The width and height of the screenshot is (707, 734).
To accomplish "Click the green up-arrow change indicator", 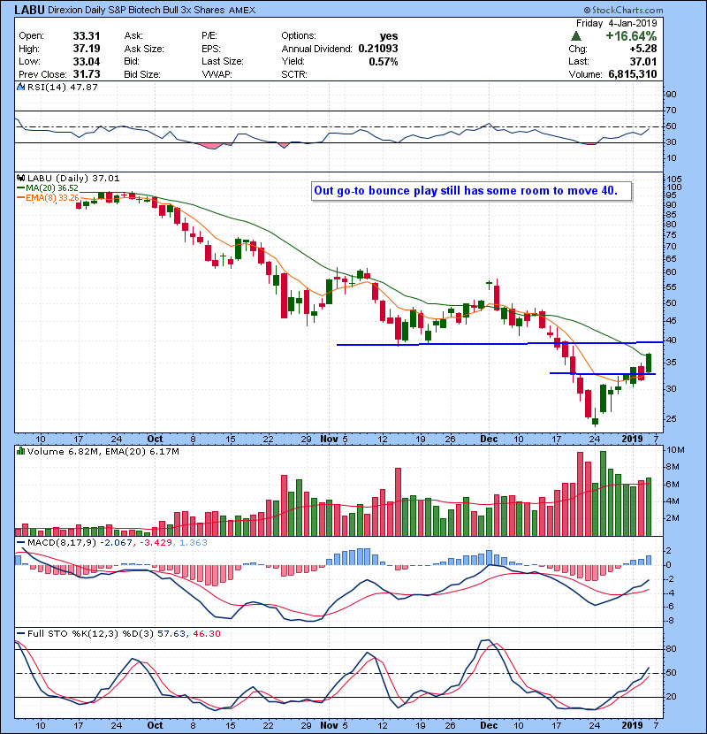I will pyautogui.click(x=576, y=36).
